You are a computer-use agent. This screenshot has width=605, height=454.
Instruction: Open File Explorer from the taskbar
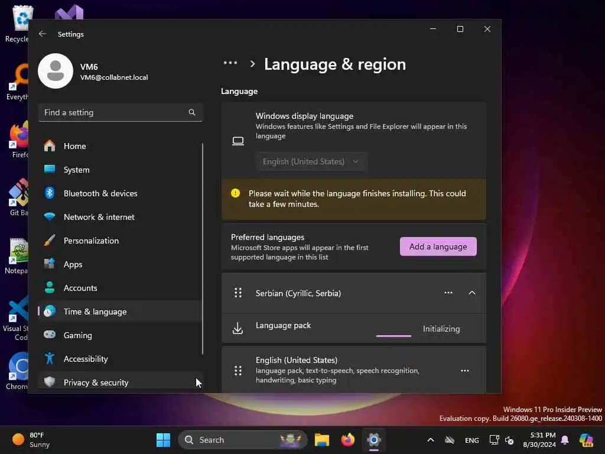[x=322, y=440]
